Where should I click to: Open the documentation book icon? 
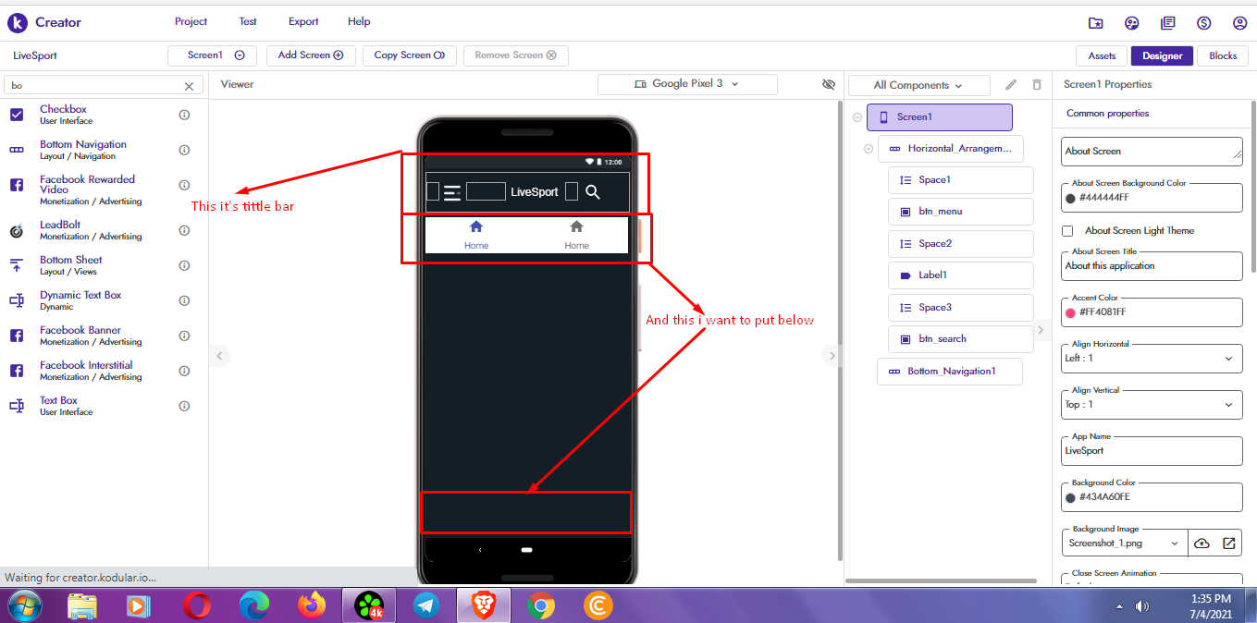coord(1168,23)
